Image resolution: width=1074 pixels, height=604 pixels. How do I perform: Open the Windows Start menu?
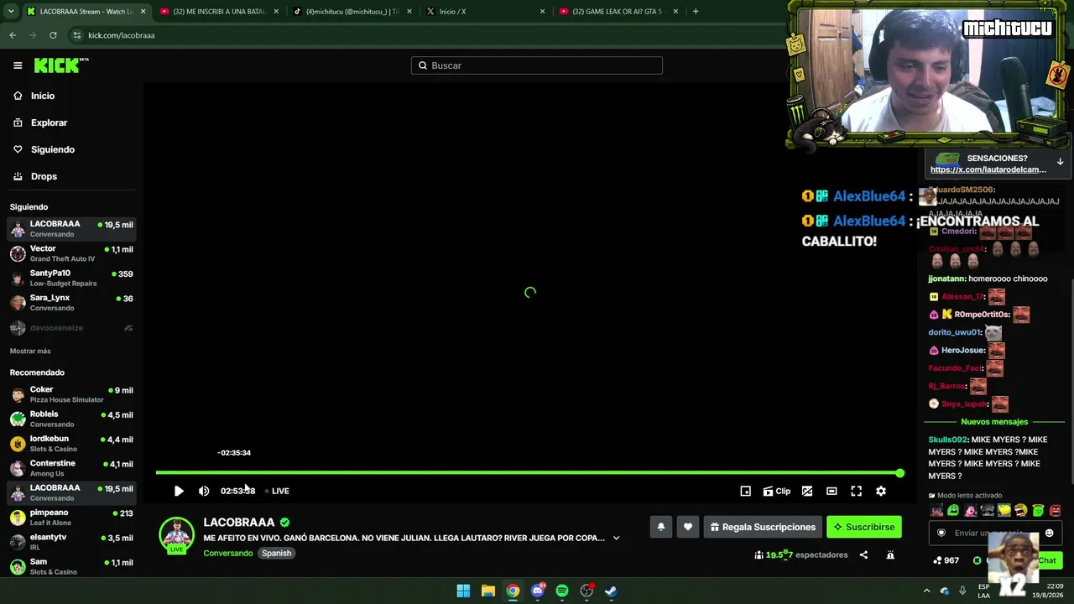tap(463, 591)
